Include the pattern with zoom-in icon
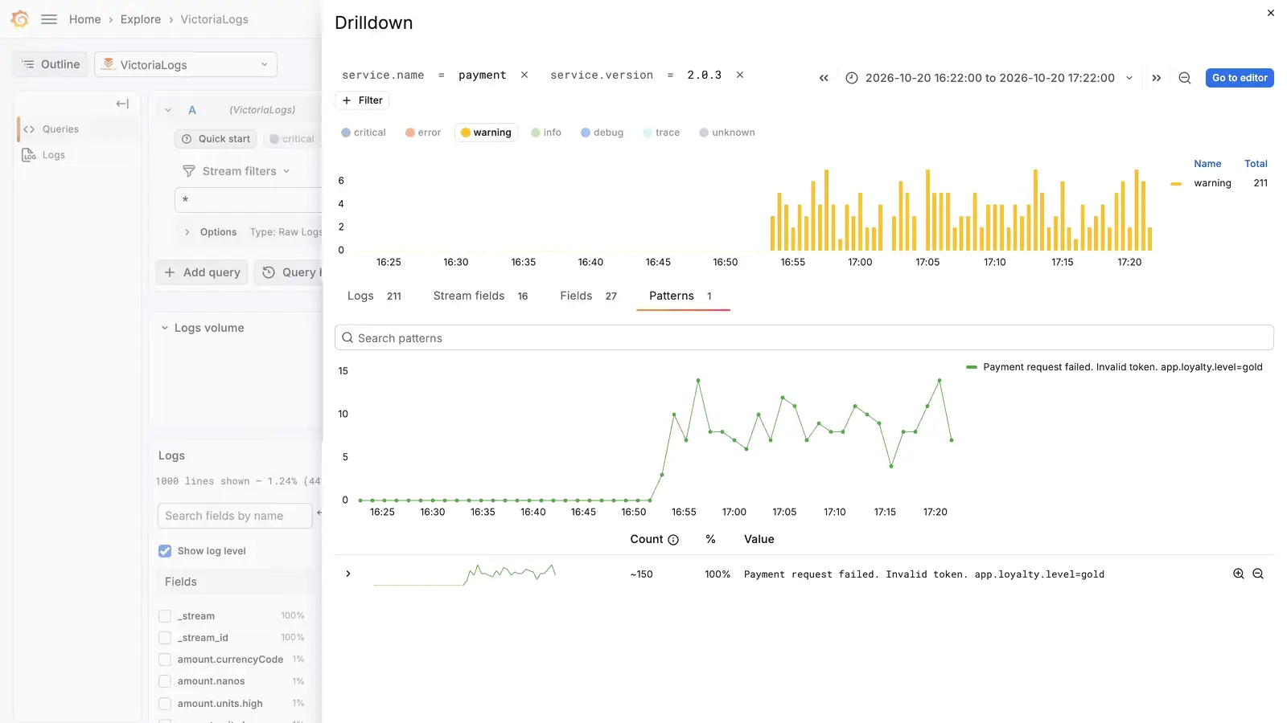This screenshot has height=723, width=1287. click(x=1239, y=574)
